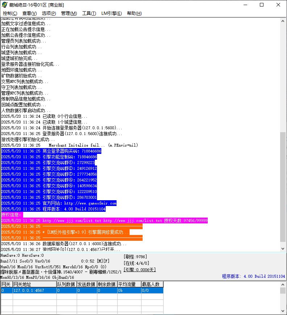Click log panel scroll up arrow

click(x=283, y=21)
